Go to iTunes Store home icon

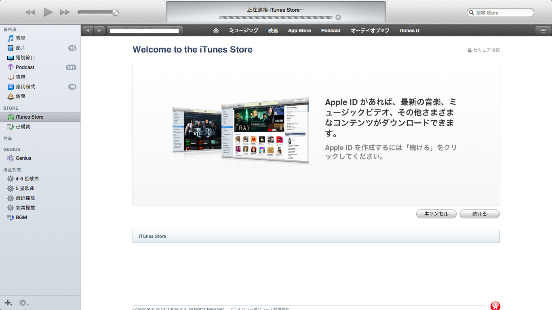tap(216, 31)
